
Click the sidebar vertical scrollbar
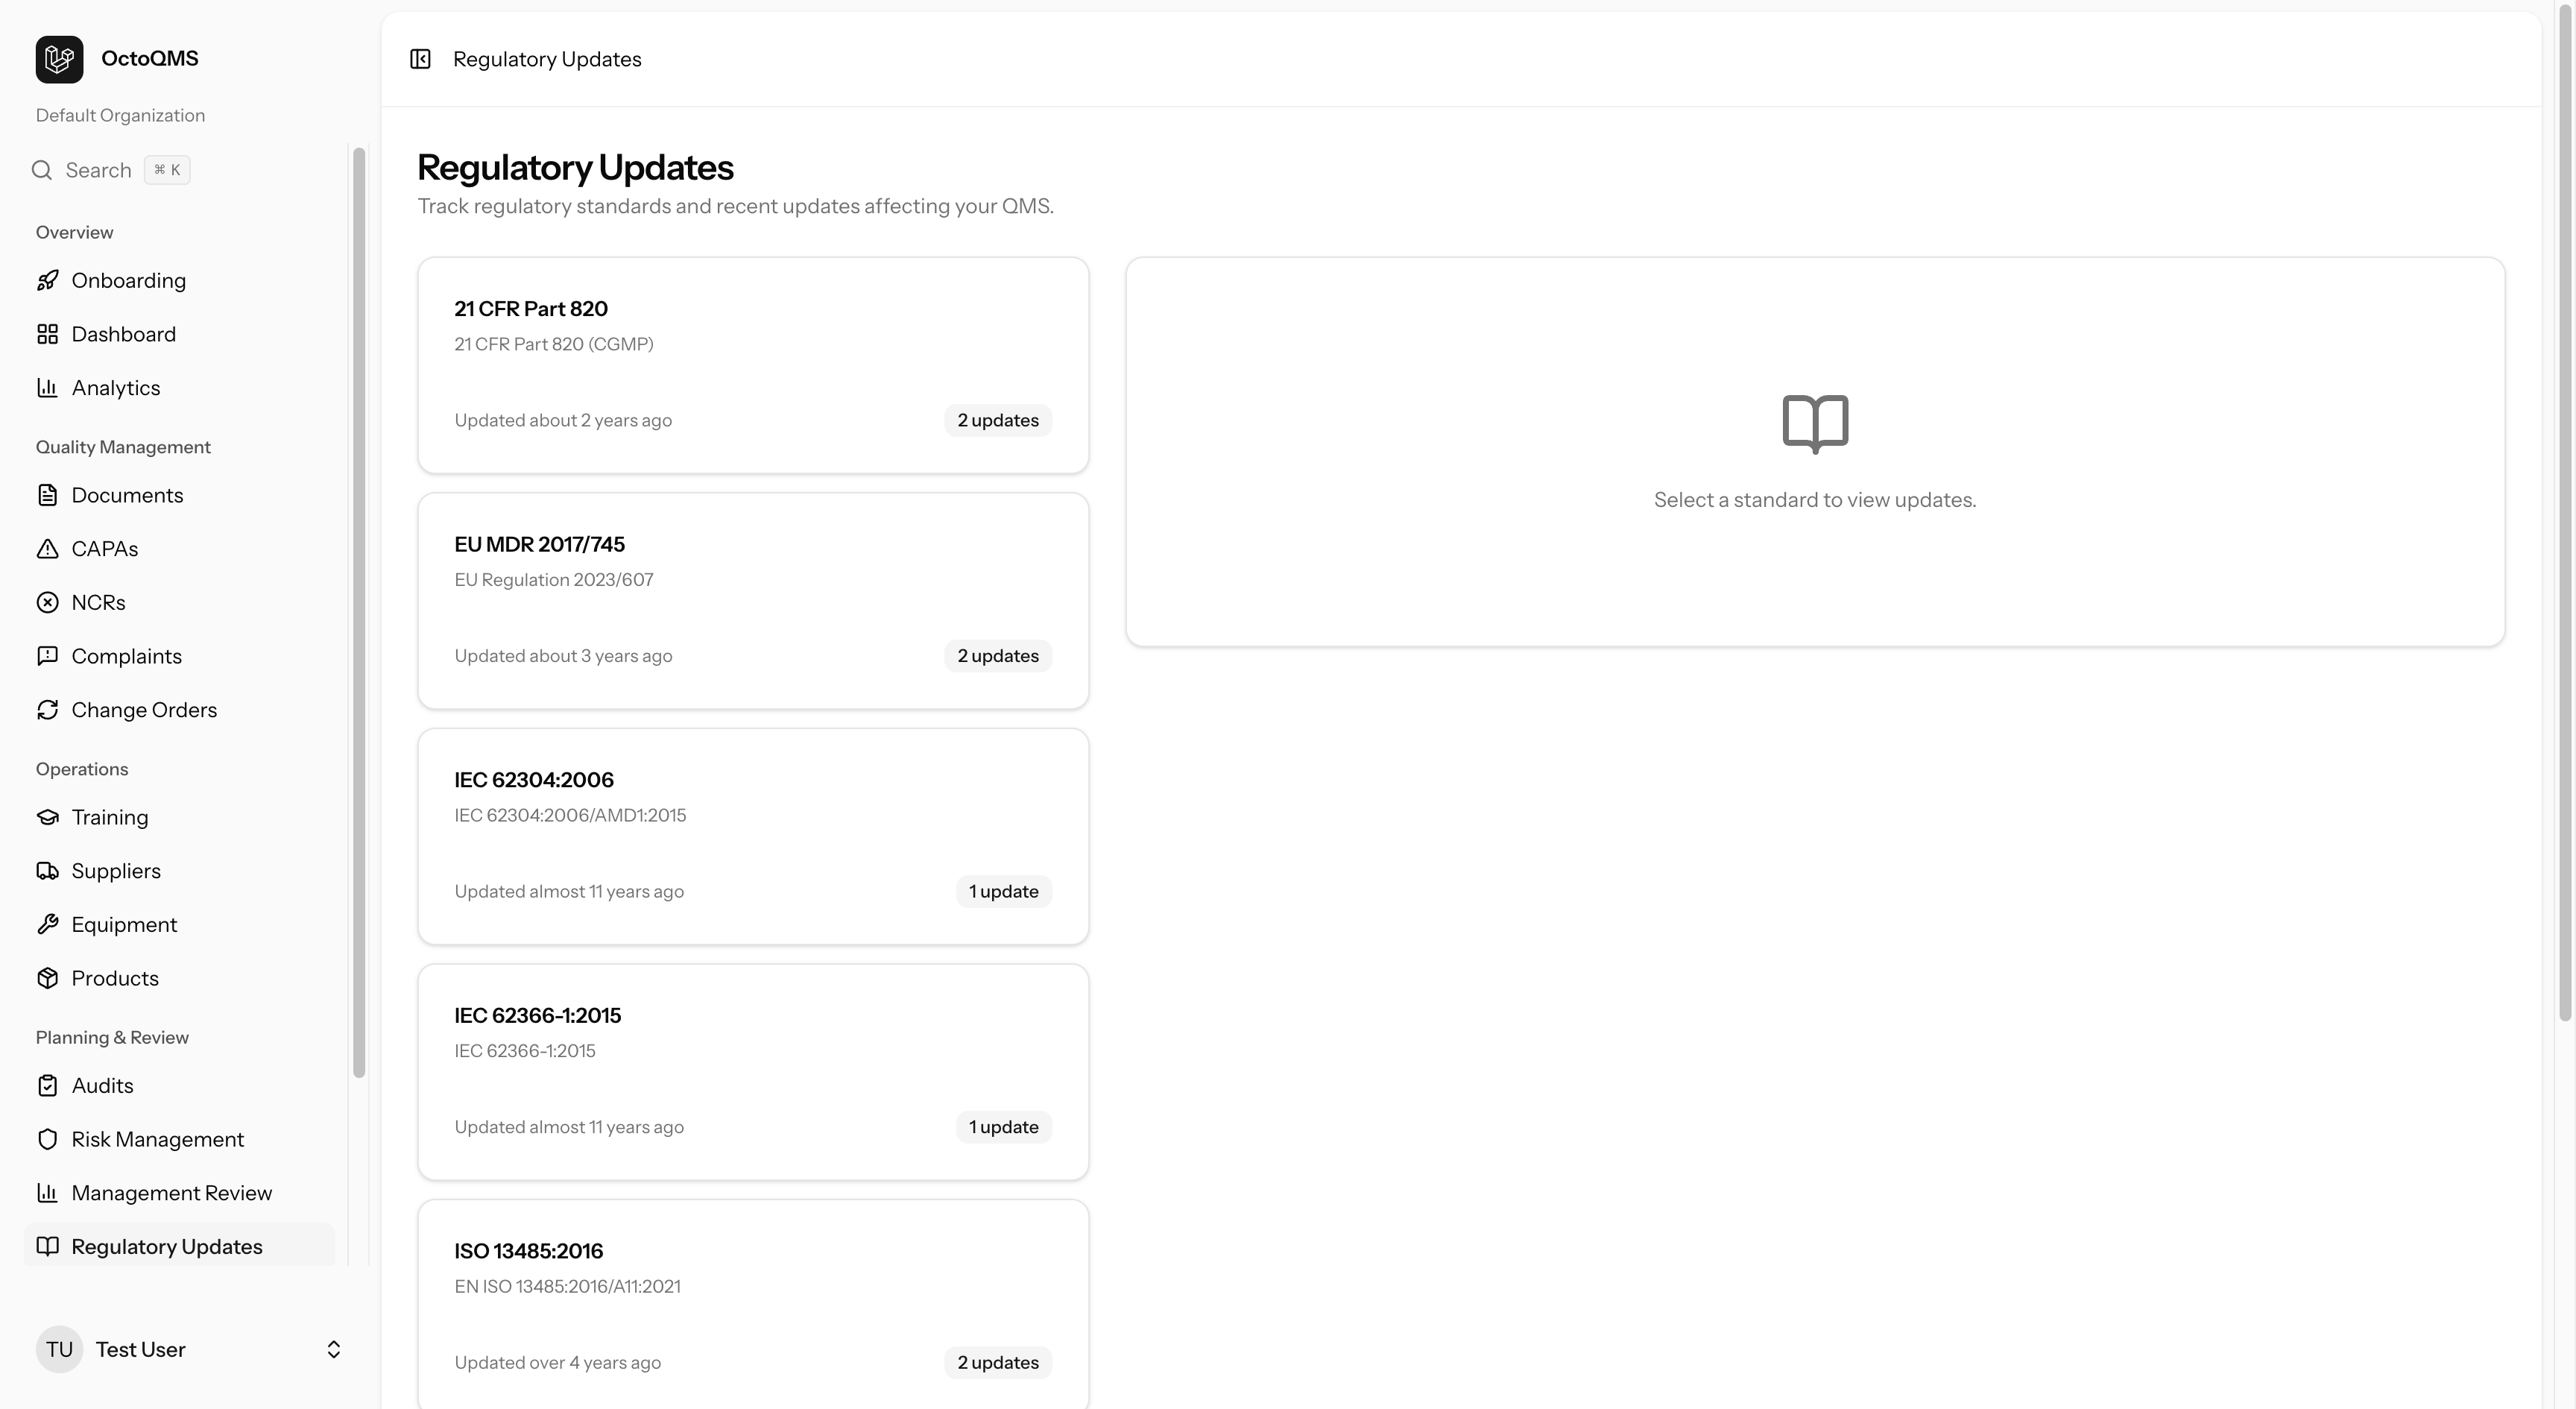(359, 613)
